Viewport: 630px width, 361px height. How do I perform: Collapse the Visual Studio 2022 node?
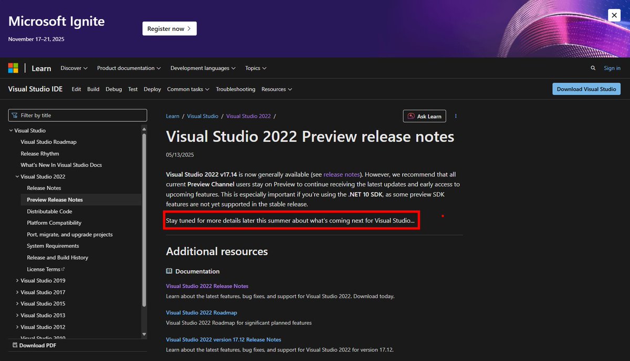(x=17, y=177)
